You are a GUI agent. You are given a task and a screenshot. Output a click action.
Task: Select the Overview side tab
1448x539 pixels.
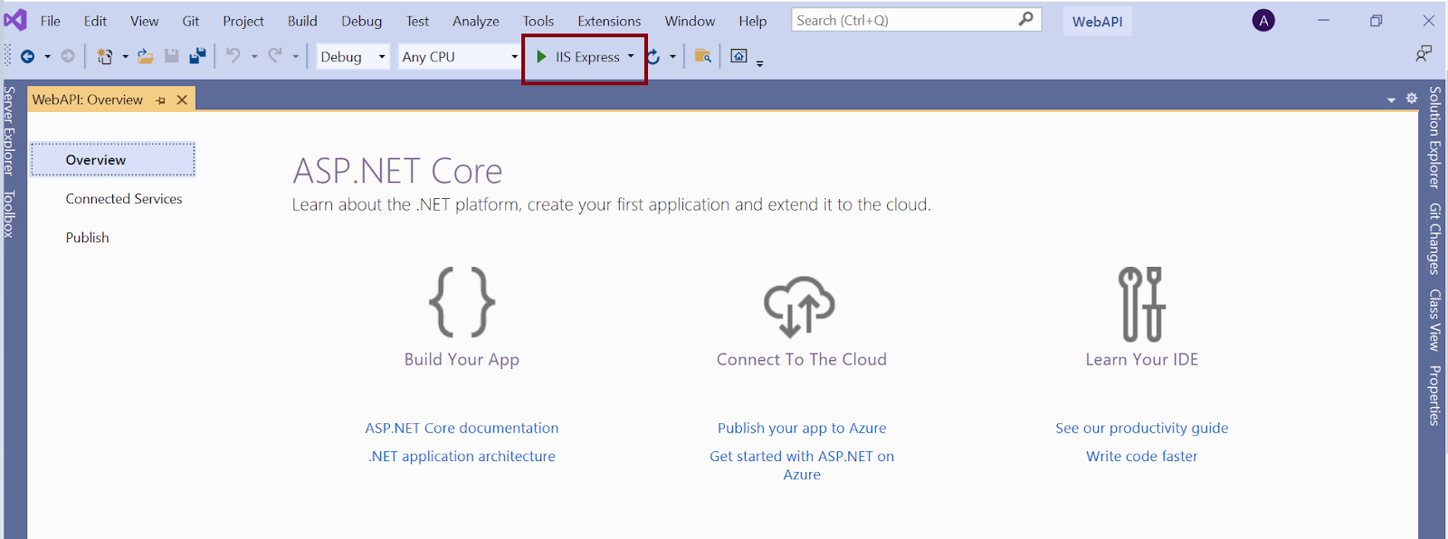[x=113, y=159]
